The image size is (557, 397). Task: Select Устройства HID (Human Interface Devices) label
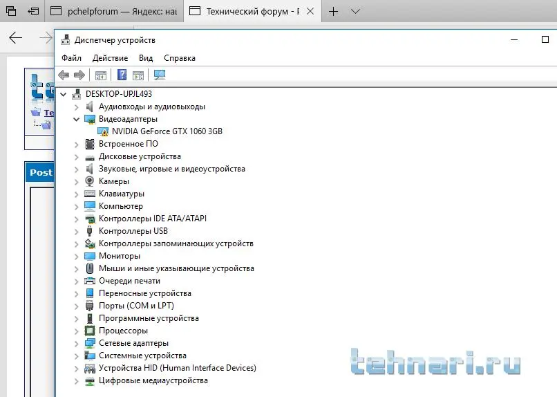[178, 368]
